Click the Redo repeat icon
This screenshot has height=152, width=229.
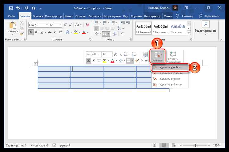click(x=27, y=8)
